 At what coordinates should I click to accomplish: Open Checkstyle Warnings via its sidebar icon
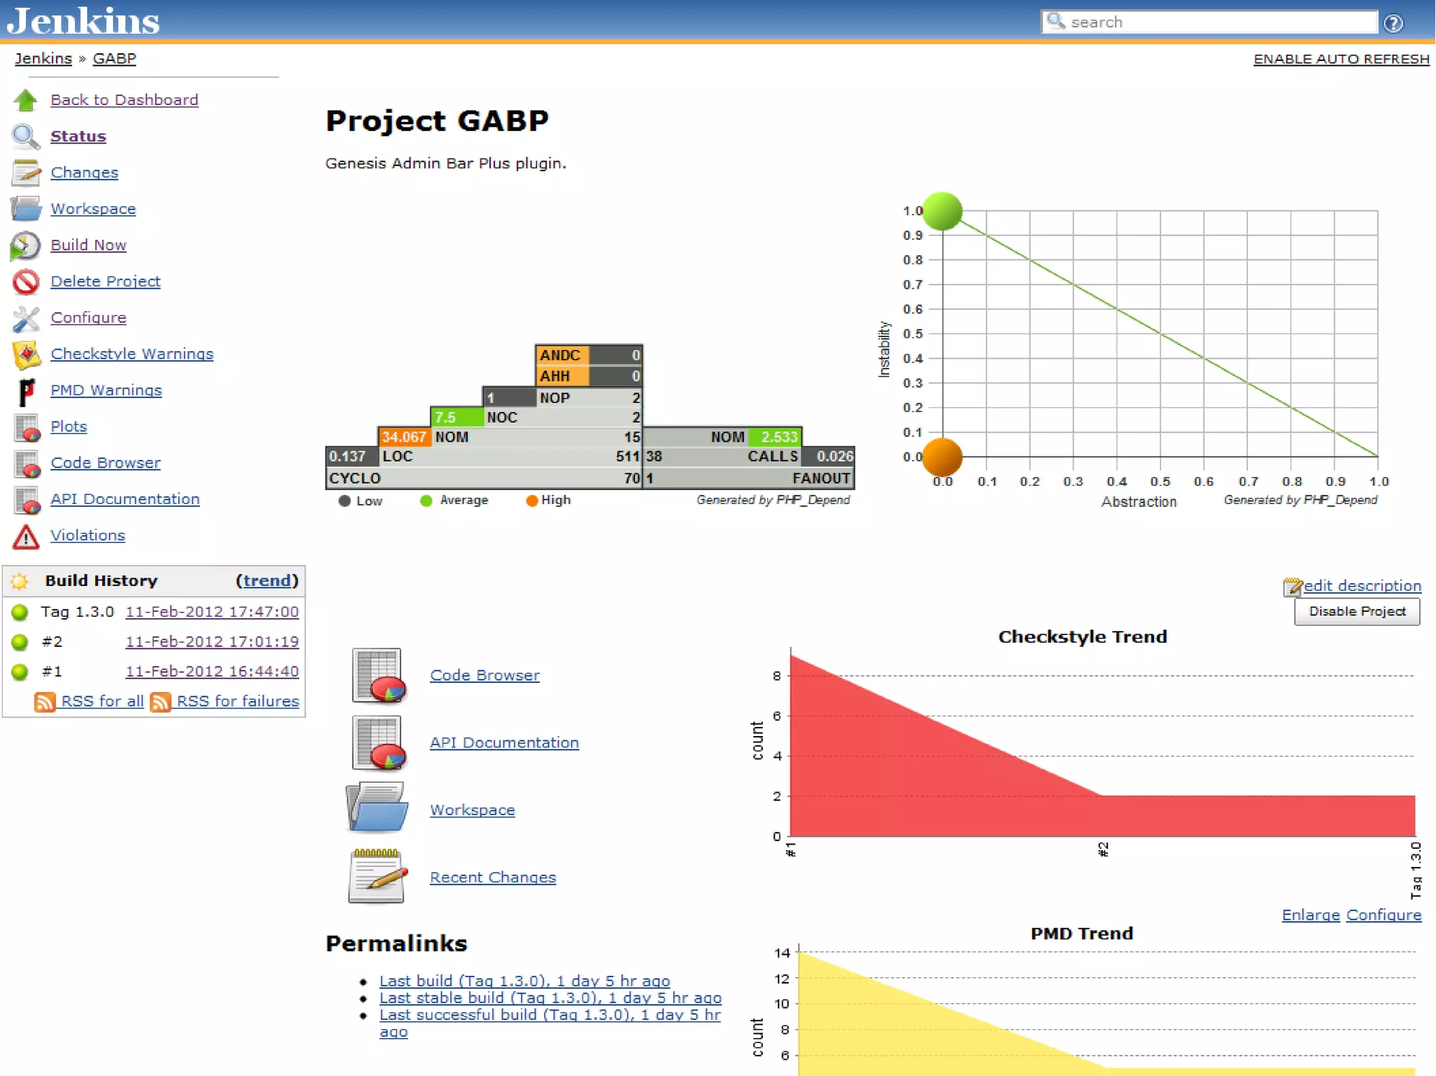(x=26, y=355)
